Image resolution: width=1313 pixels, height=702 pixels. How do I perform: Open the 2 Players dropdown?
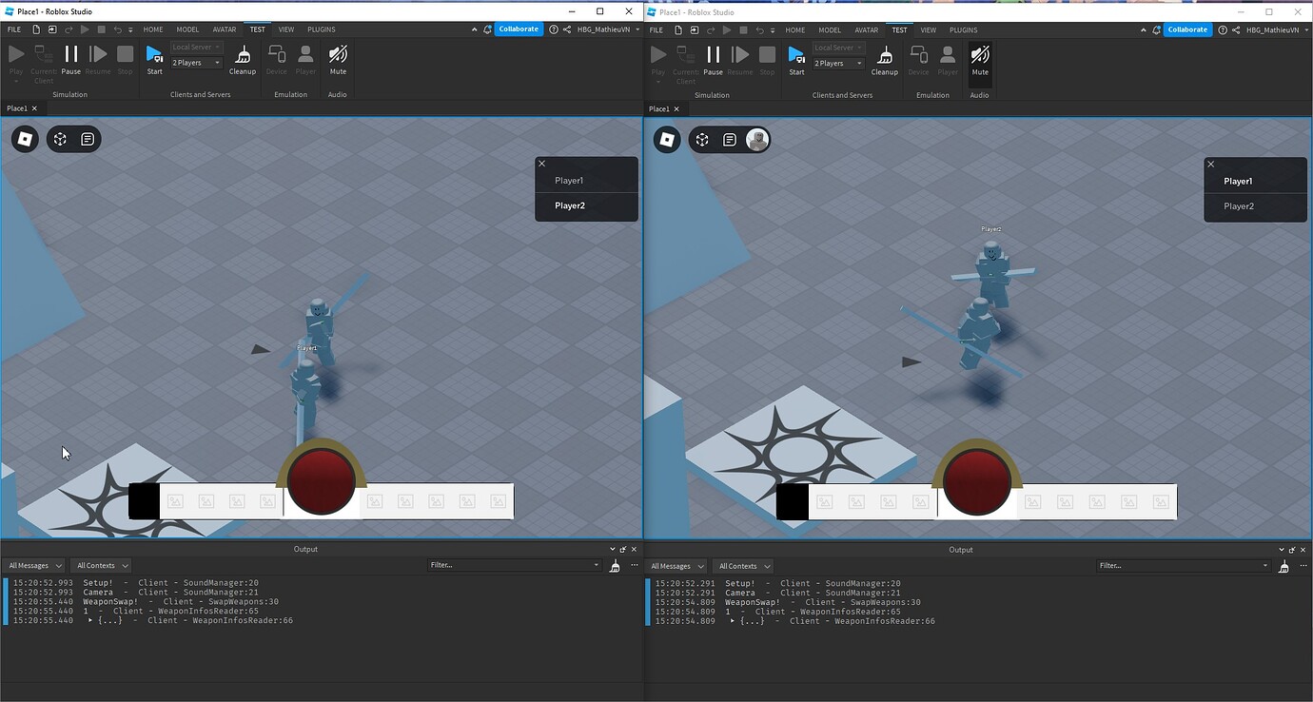(x=195, y=63)
